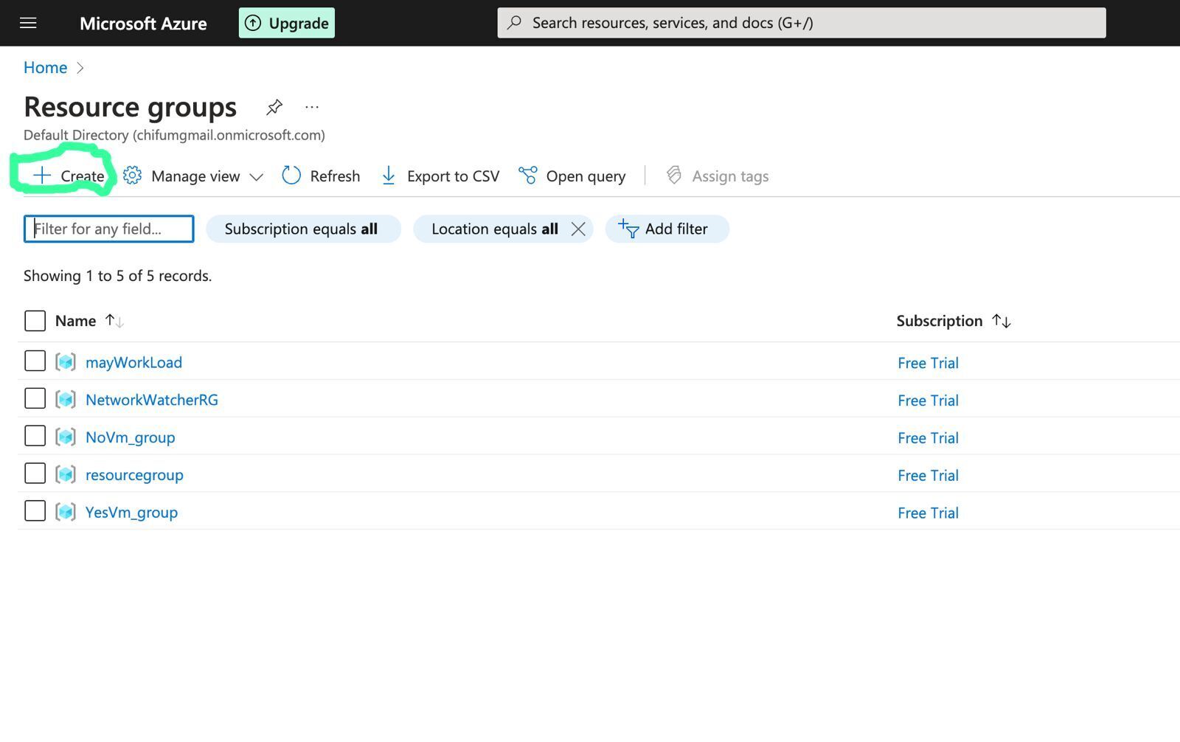Open the NetworkWatcherRG resource group
Viewport: 1180px width, 742px height.
152,400
